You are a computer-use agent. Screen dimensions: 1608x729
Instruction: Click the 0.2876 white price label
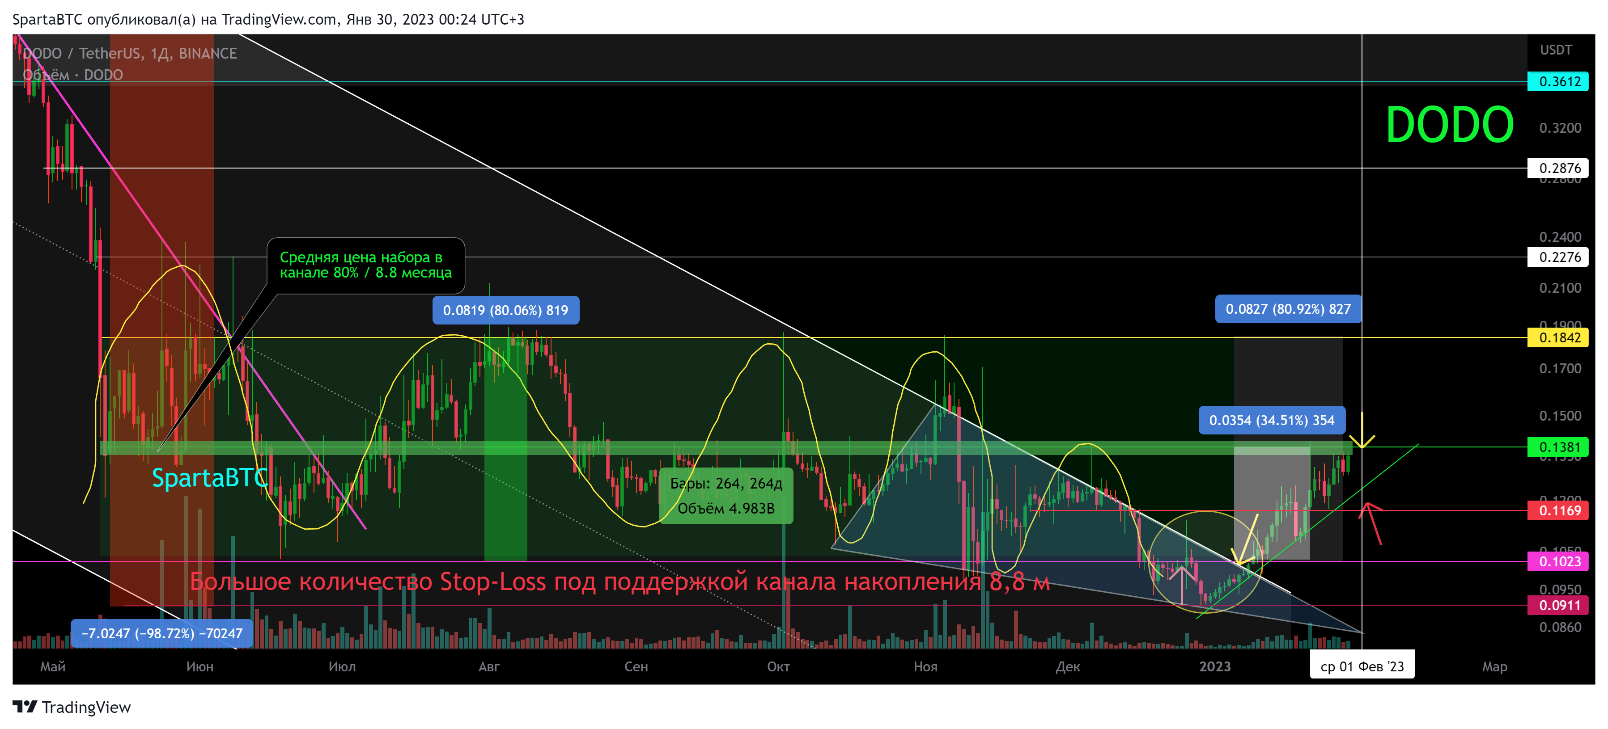click(x=1557, y=169)
